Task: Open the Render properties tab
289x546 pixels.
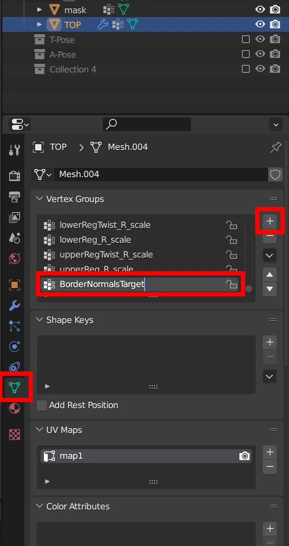Action: 14,175
